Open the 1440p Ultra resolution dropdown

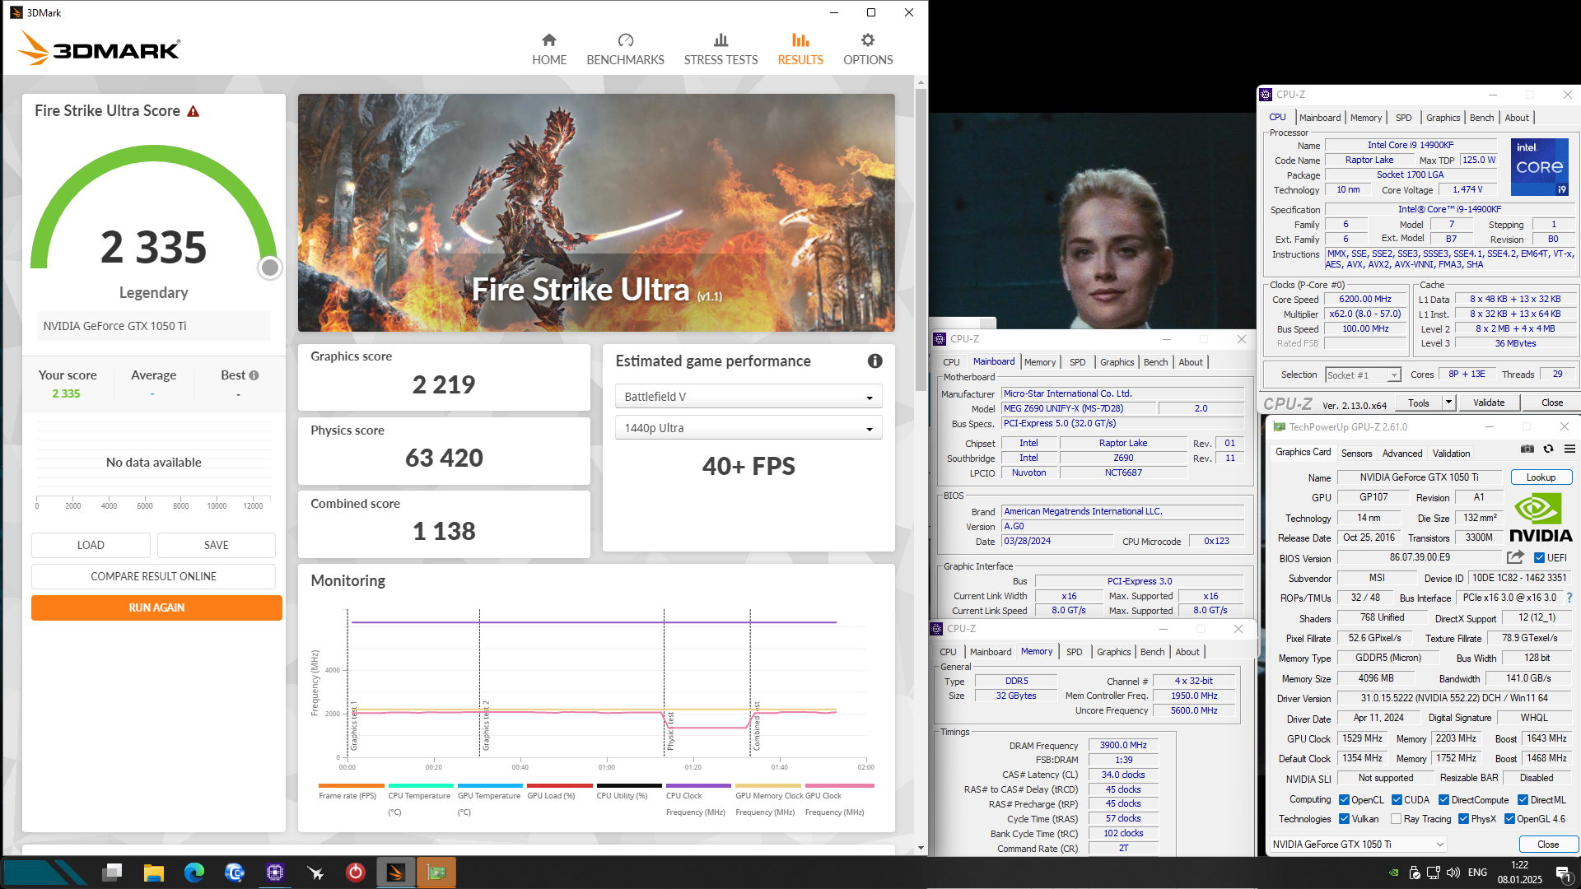tap(749, 428)
